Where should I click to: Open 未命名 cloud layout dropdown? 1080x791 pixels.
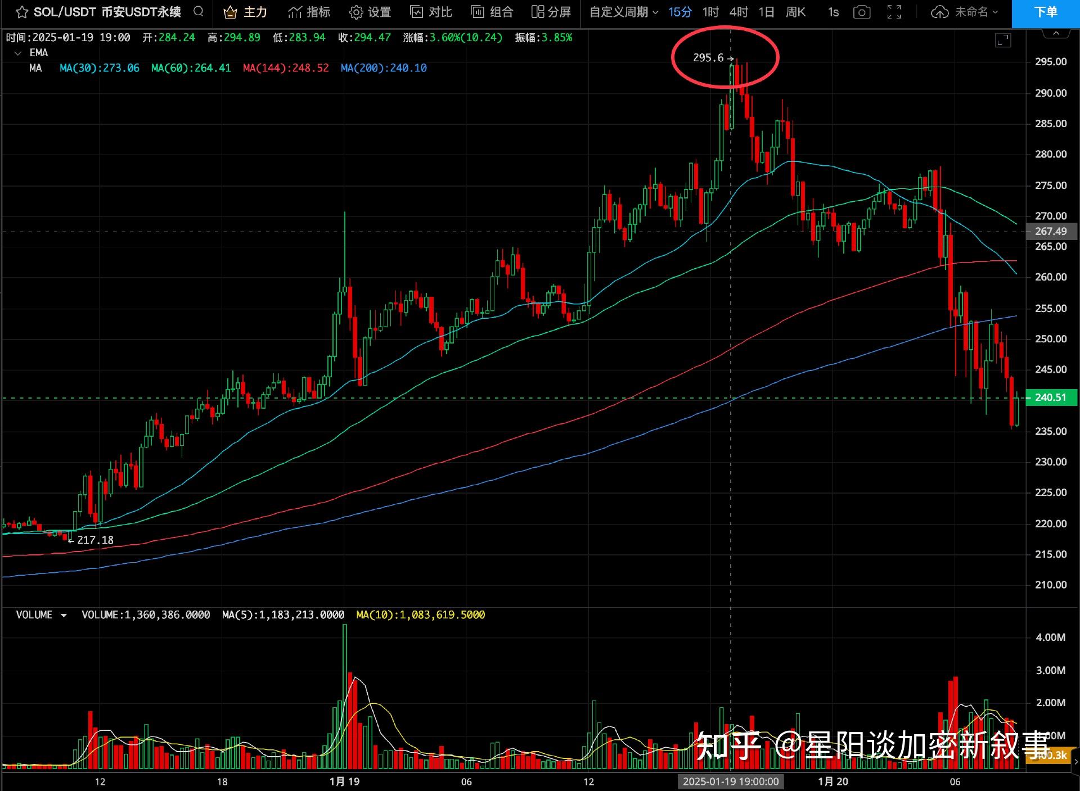964,12
